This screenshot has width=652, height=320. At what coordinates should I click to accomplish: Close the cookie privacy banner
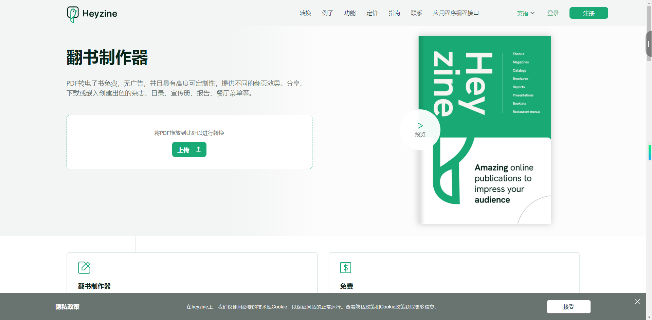[637, 302]
